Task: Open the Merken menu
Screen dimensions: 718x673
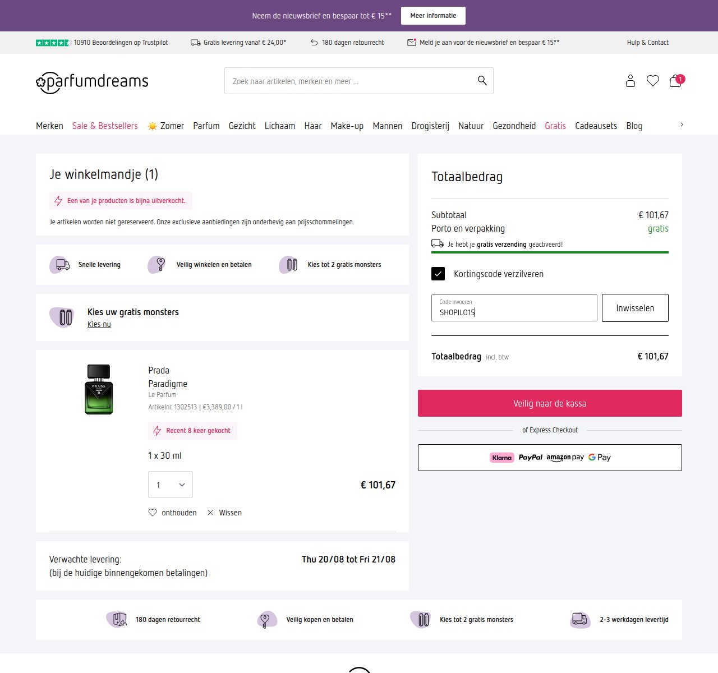Action: tap(49, 126)
